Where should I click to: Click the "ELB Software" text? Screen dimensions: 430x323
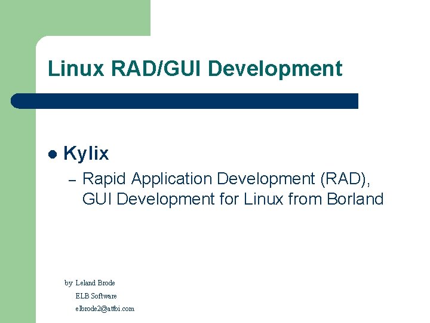click(96, 296)
